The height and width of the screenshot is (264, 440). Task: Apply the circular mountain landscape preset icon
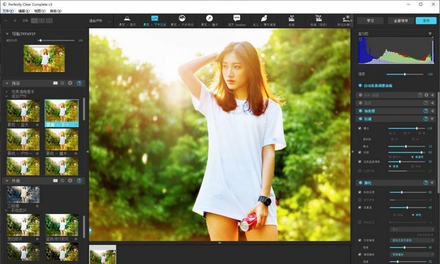point(182,18)
